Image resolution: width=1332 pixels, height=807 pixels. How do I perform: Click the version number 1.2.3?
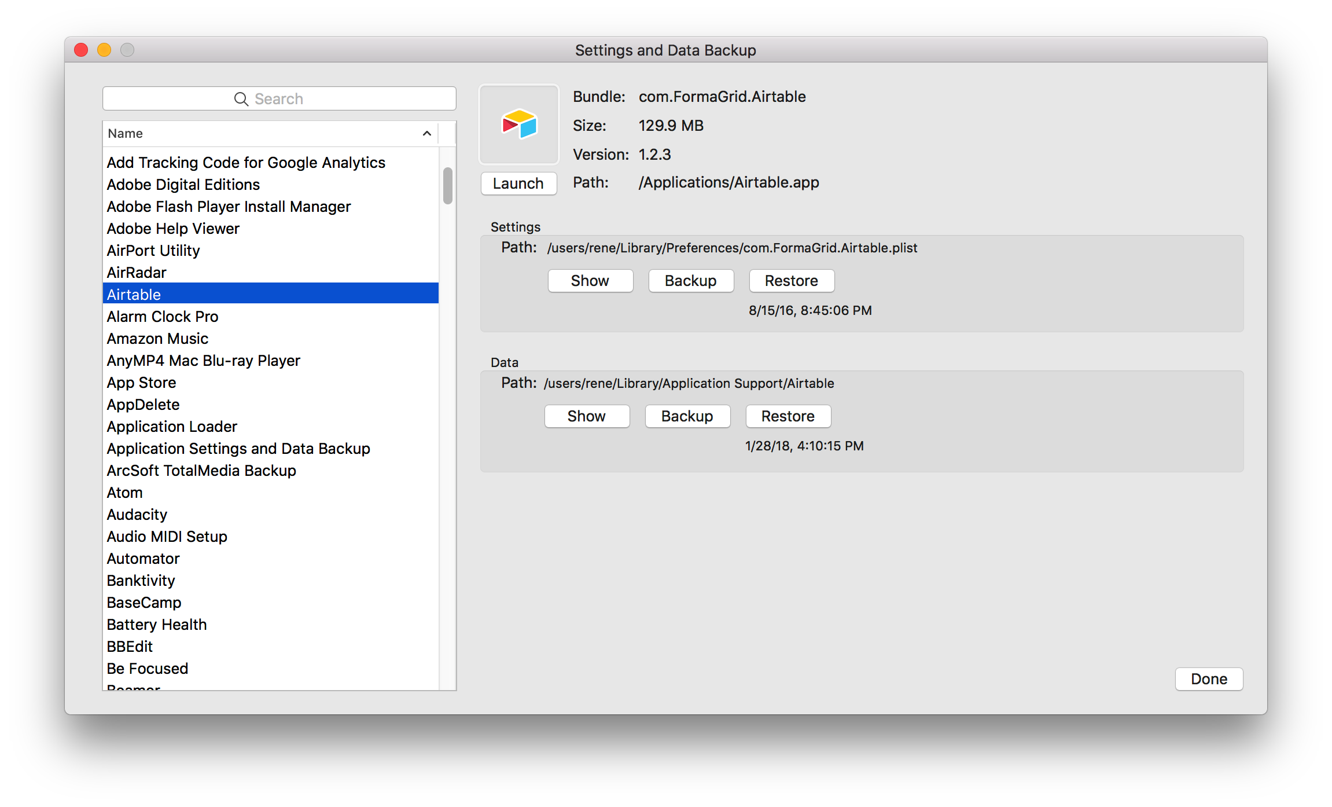pyautogui.click(x=655, y=155)
